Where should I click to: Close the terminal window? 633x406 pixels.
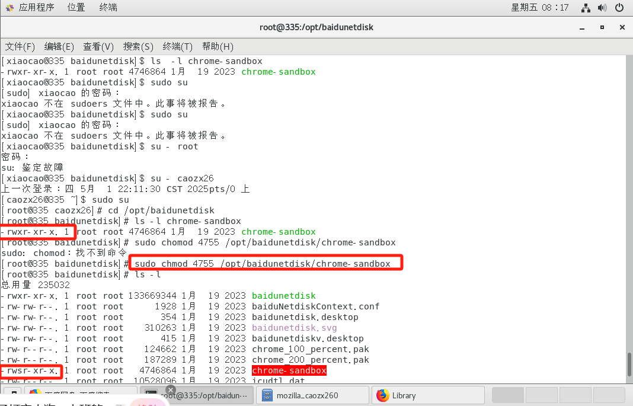pos(622,27)
